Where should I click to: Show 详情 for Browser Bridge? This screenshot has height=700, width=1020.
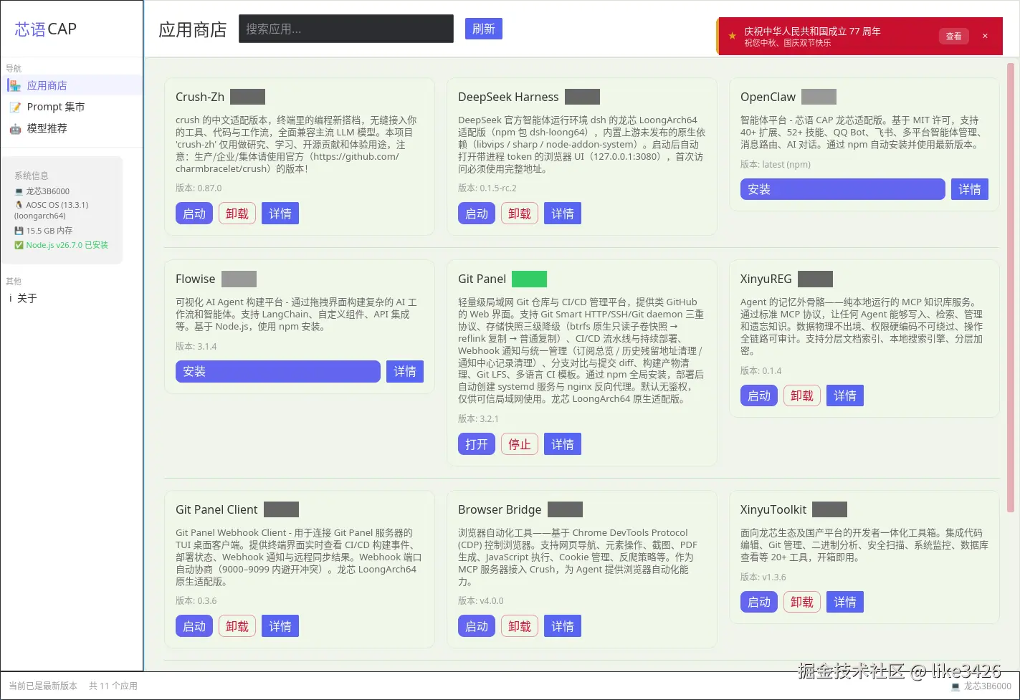pyautogui.click(x=563, y=626)
